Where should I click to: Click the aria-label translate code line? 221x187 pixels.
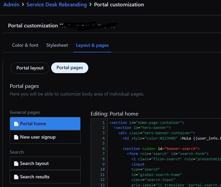176,185
